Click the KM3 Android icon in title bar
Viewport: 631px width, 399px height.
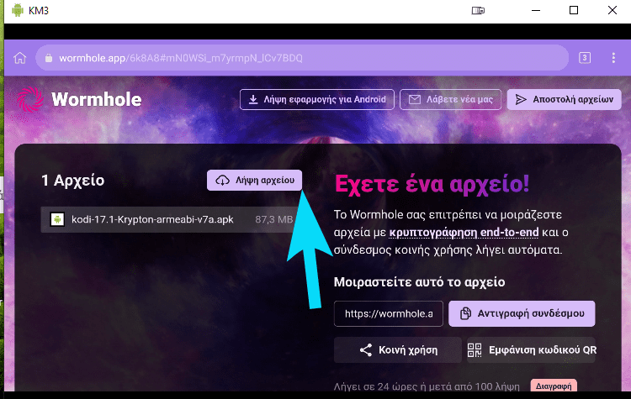tap(18, 10)
